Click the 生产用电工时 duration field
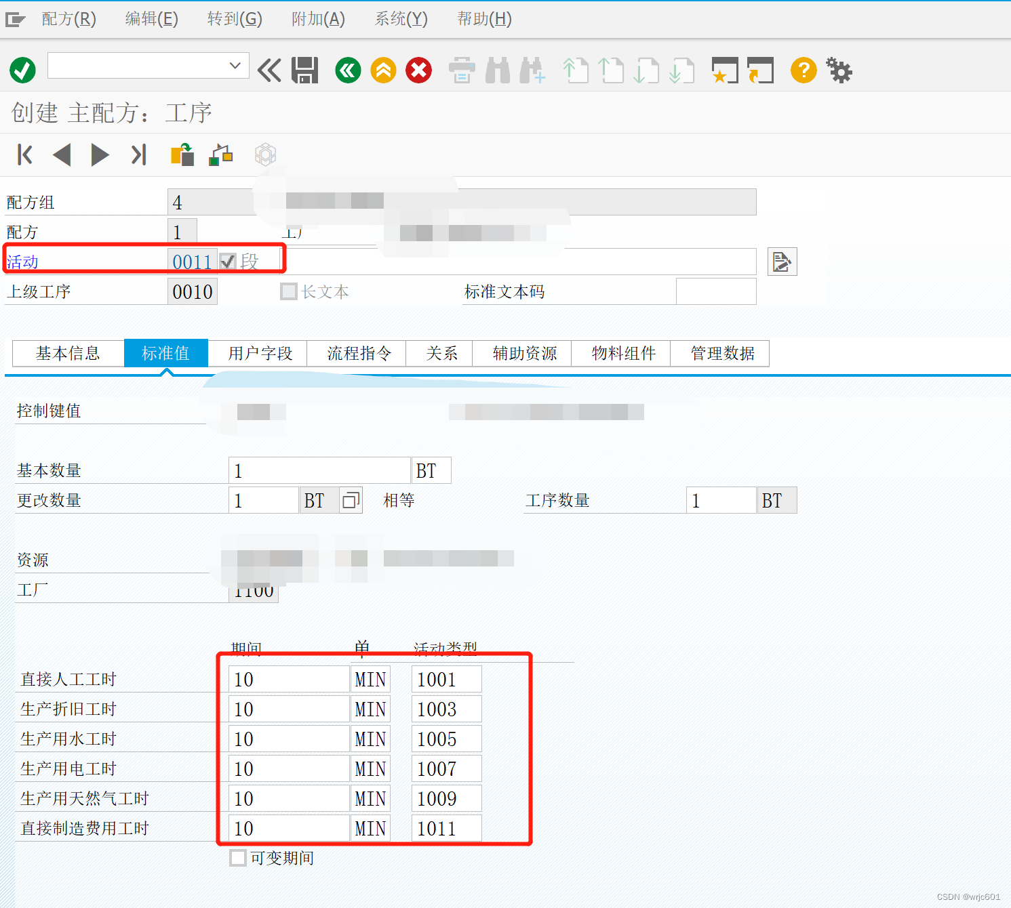Image resolution: width=1011 pixels, height=908 pixels. click(x=290, y=768)
